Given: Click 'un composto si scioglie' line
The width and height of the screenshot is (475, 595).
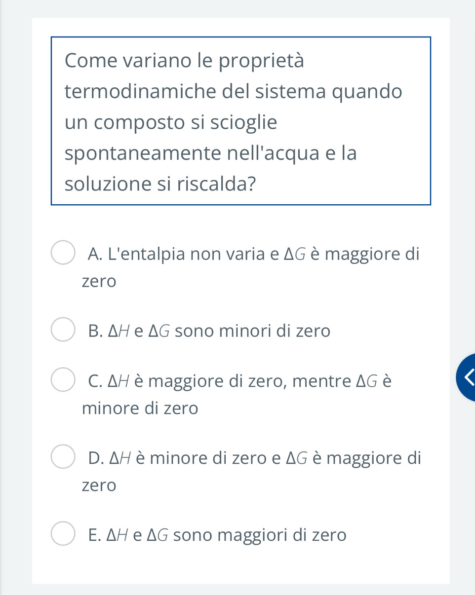Looking at the screenshot, I should tap(171, 122).
